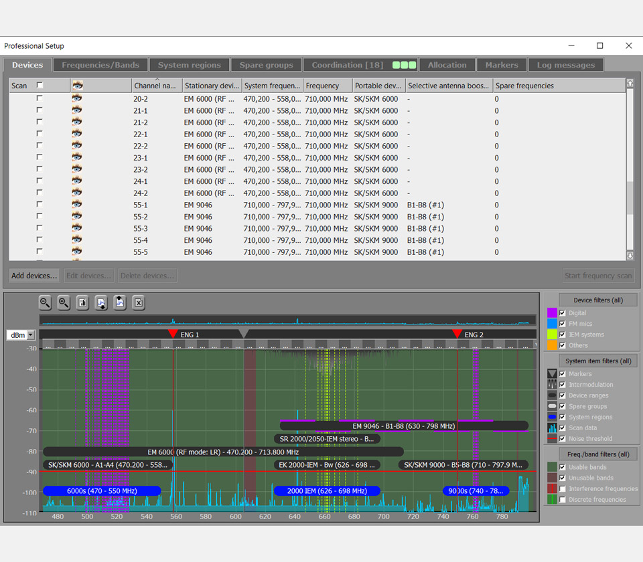
Task: Click the purple Digital color swatch
Action: 552,313
